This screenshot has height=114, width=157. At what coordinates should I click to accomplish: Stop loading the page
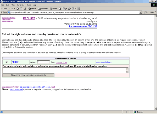(18, 9)
